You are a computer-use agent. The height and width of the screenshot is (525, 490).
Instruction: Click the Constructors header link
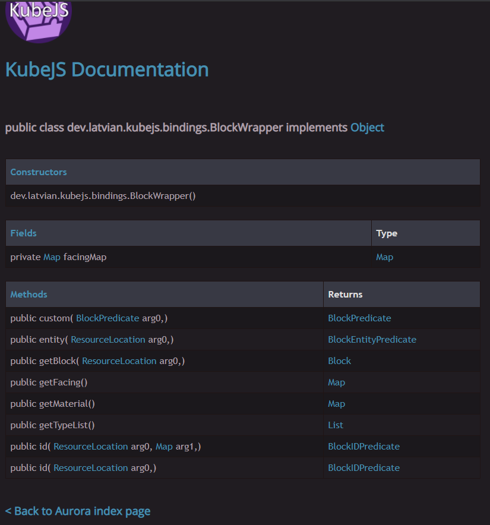coord(39,172)
